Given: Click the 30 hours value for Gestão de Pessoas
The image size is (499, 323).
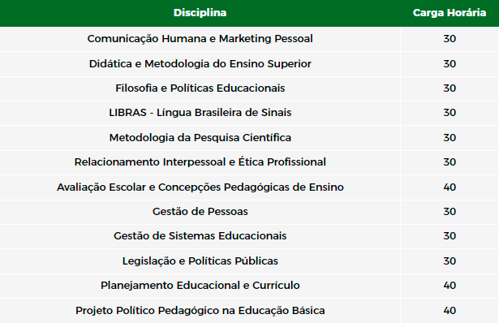Looking at the screenshot, I should (x=450, y=212).
